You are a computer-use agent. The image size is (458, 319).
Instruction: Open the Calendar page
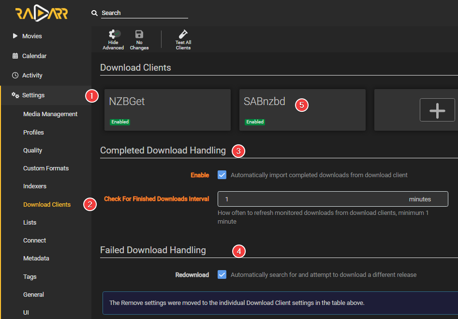click(x=34, y=56)
